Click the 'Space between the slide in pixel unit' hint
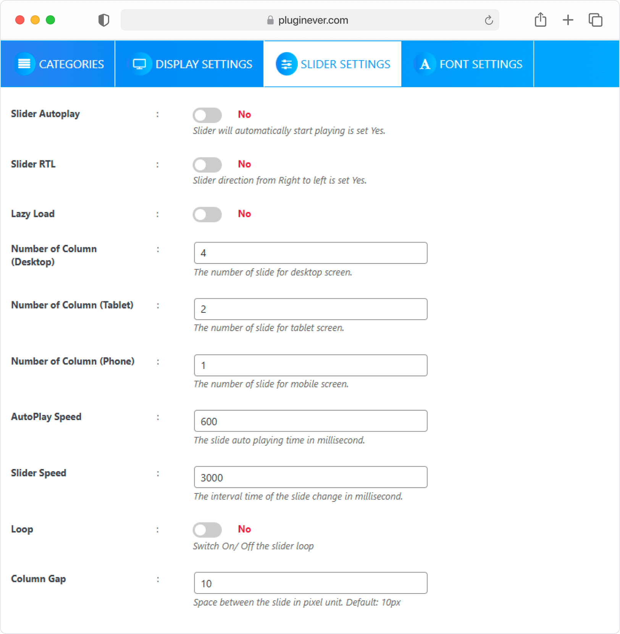Image resolution: width=620 pixels, height=634 pixels. coord(297,602)
